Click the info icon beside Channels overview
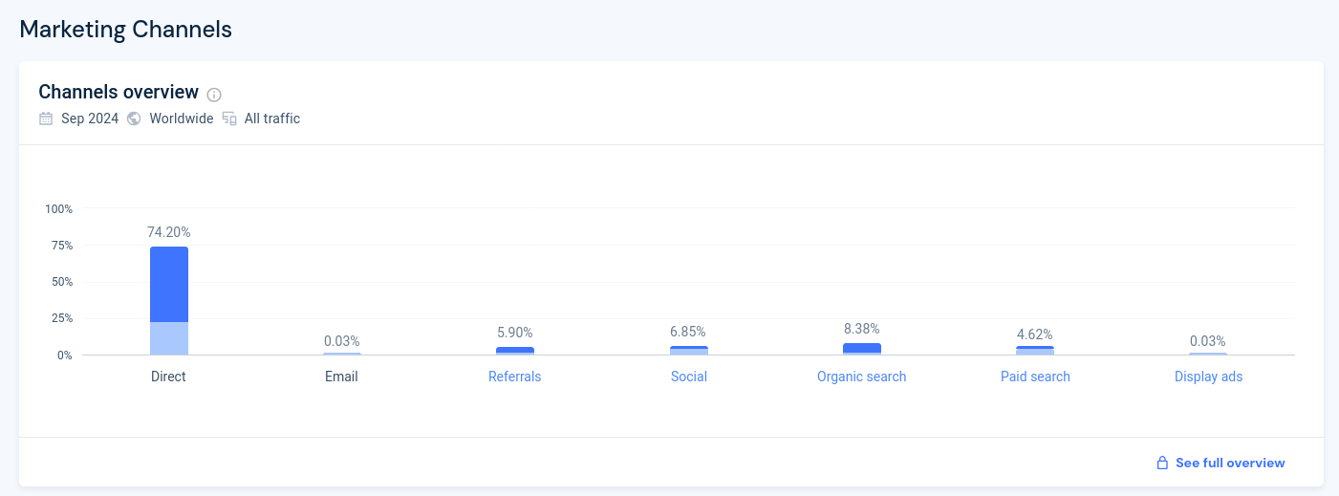 coord(214,95)
